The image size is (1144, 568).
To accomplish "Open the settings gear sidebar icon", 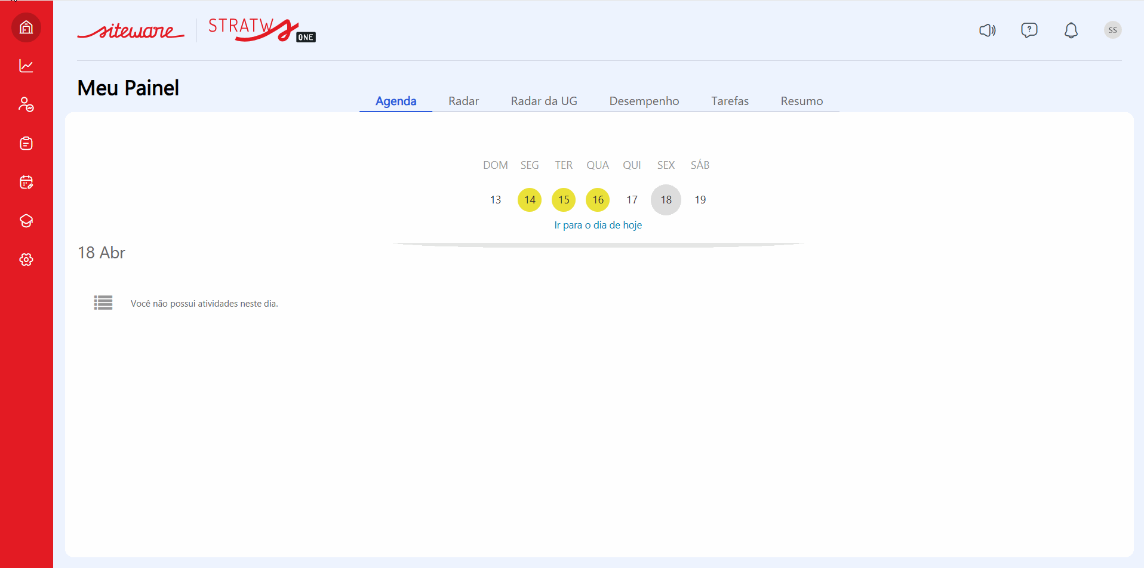I will pyautogui.click(x=26, y=260).
